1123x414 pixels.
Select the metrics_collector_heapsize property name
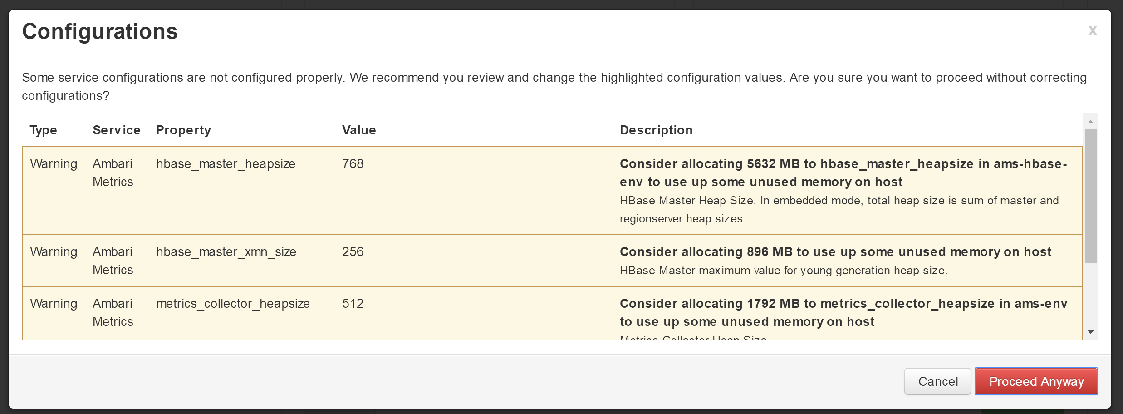[x=233, y=304]
